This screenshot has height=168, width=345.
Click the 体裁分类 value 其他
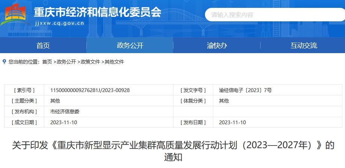(x=224, y=101)
